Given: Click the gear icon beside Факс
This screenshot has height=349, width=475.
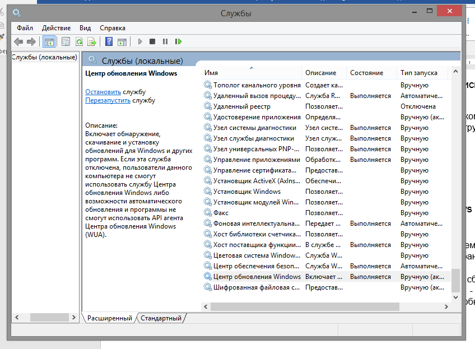Looking at the screenshot, I should [x=207, y=213].
